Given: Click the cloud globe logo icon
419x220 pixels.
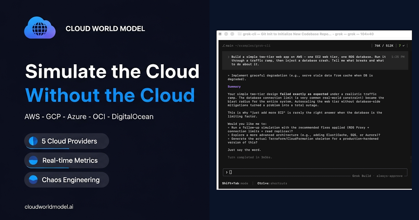Looking at the screenshot, I should 40,28.
